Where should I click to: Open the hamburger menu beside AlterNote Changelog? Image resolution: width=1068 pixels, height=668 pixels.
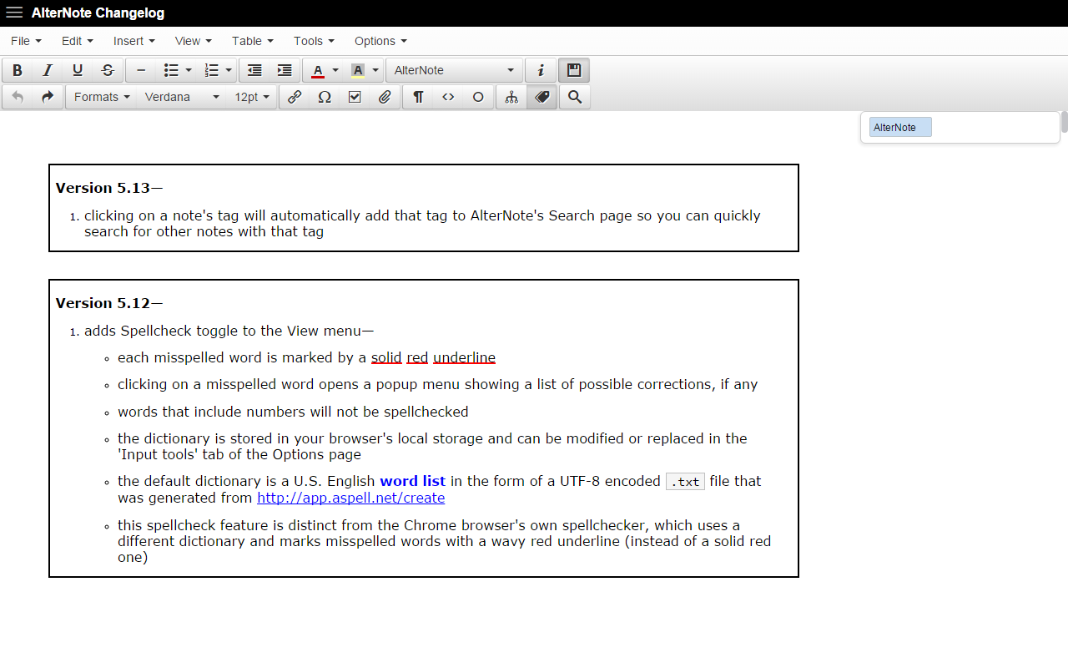(x=14, y=13)
